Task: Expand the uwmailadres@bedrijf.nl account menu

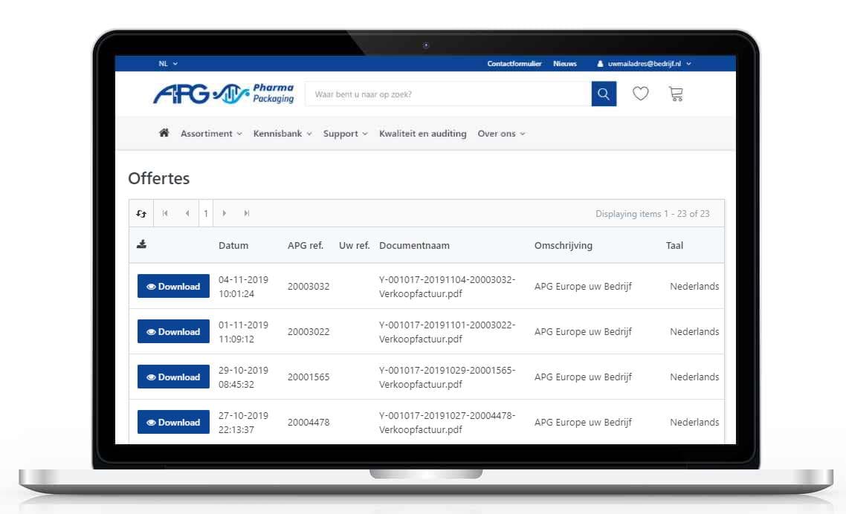Action: click(x=645, y=64)
